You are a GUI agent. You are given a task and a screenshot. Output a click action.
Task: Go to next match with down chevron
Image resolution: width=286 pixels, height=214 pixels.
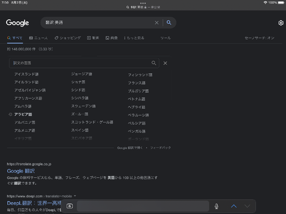click(247, 206)
